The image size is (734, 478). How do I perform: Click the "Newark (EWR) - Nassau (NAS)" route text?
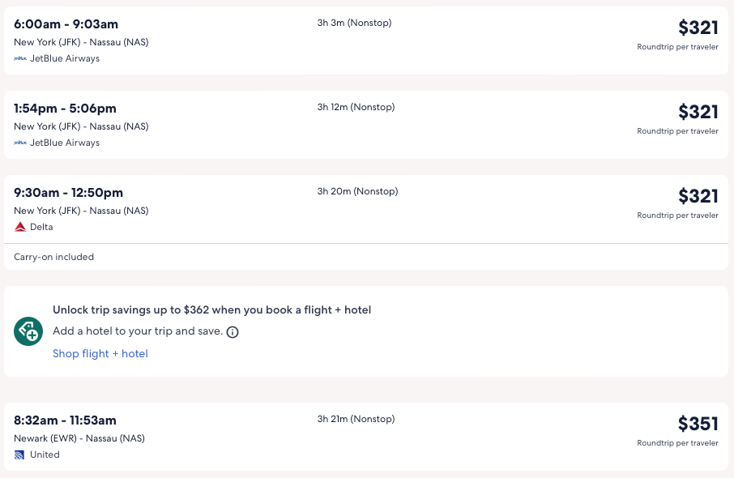pyautogui.click(x=79, y=438)
